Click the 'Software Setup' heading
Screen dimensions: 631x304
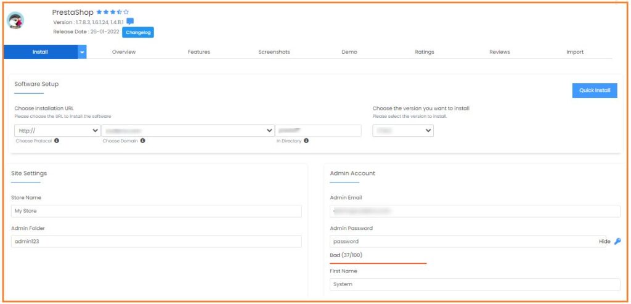pos(36,84)
